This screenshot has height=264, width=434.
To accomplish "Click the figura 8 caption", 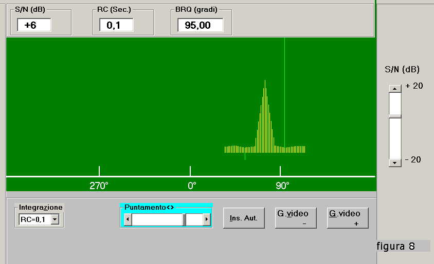I will 396,246.
